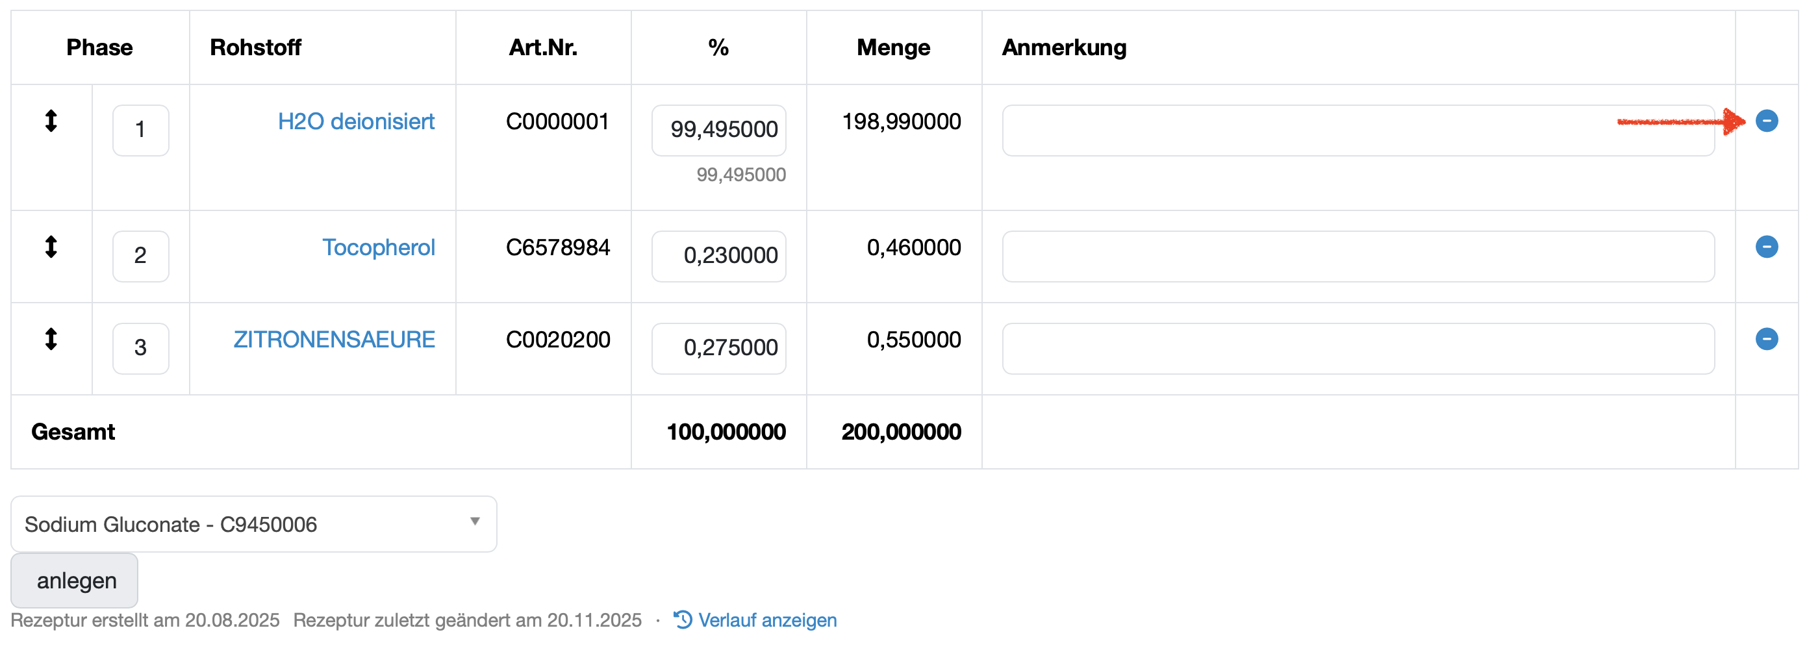Image resolution: width=1820 pixels, height=652 pixels.
Task: Follow the Tocopherol link
Action: [x=378, y=247]
